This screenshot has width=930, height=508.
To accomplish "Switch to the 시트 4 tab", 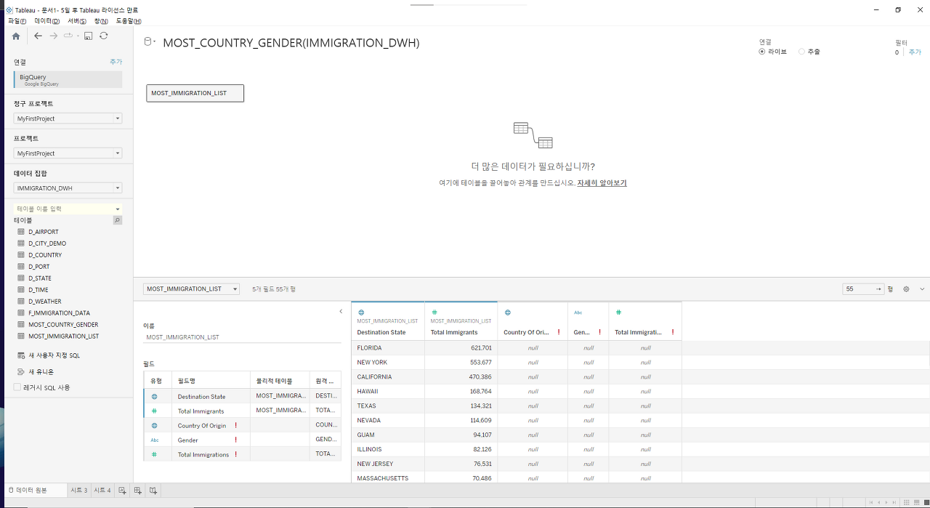I will [102, 491].
